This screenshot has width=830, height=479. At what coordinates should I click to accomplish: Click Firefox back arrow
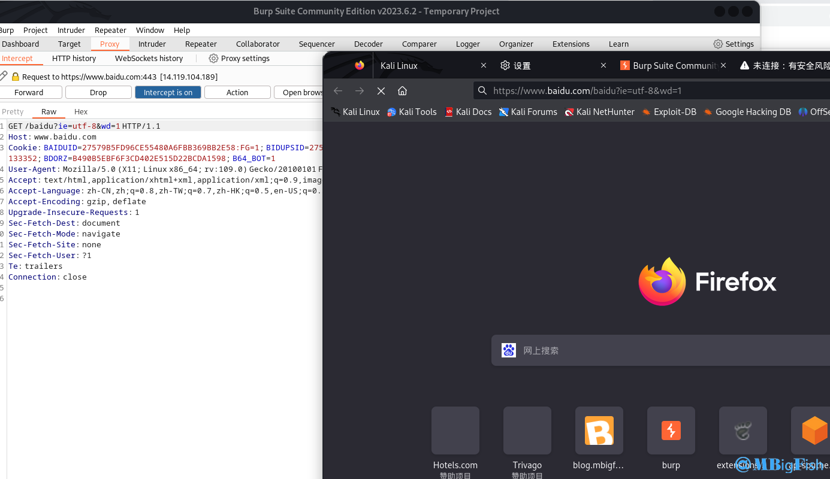pyautogui.click(x=338, y=91)
